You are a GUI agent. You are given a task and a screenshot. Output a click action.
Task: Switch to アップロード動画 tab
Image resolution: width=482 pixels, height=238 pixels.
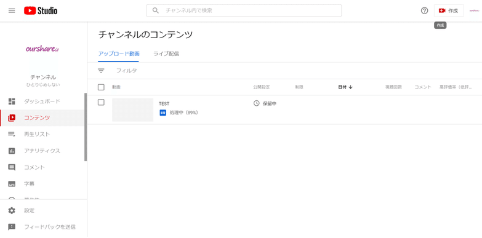(x=119, y=54)
